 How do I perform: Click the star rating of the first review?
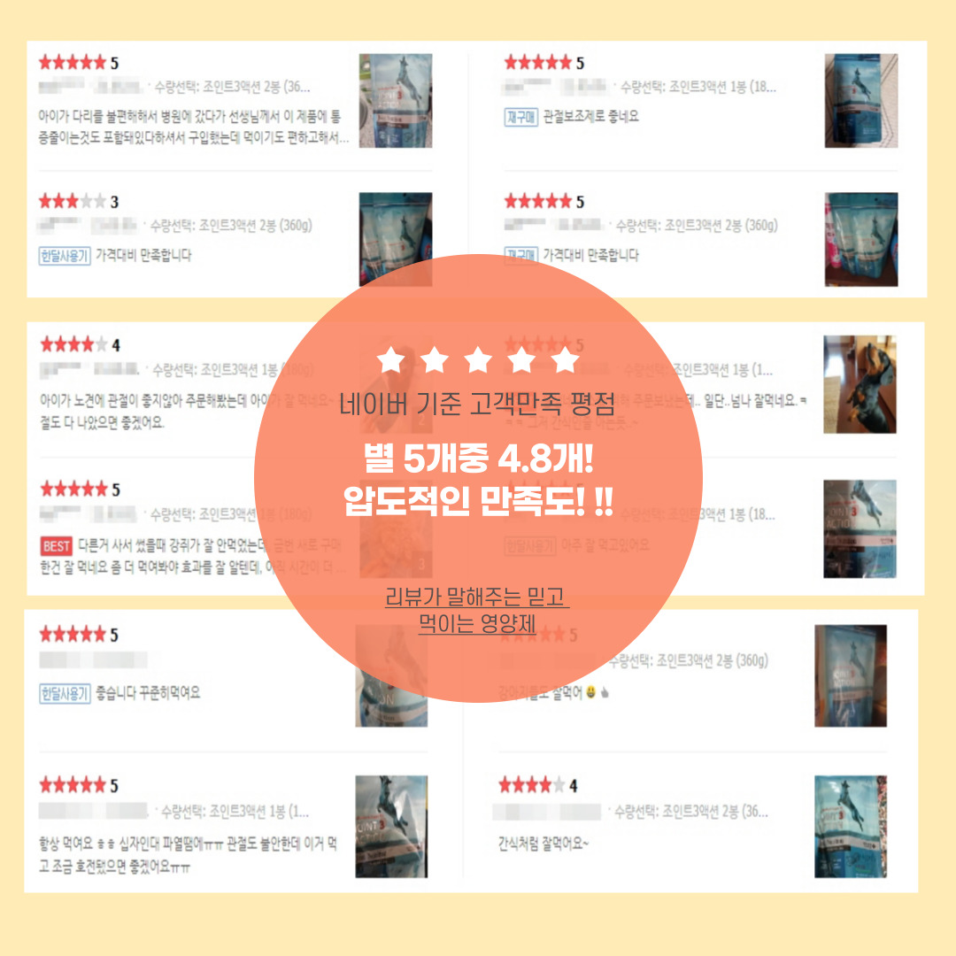pyautogui.click(x=79, y=62)
